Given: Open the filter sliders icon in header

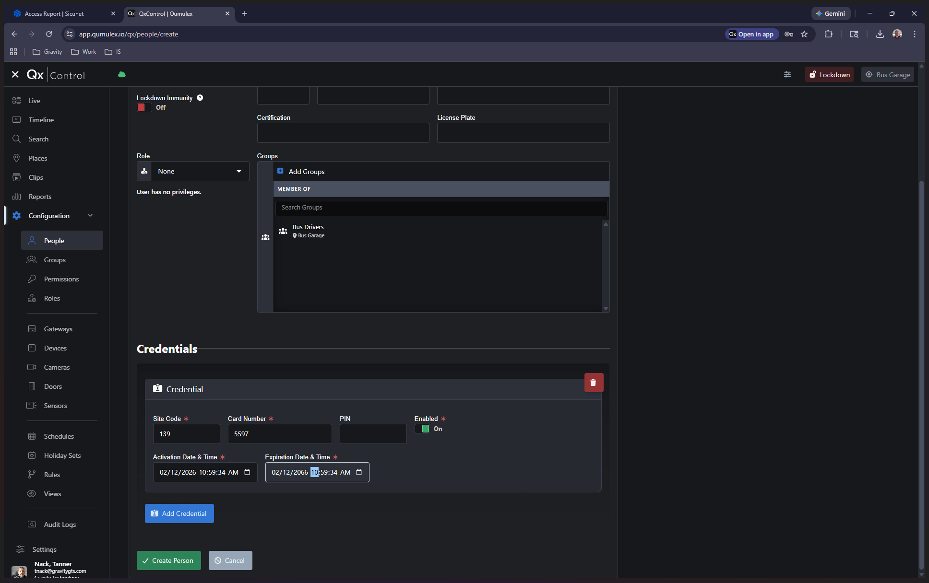Looking at the screenshot, I should point(787,74).
